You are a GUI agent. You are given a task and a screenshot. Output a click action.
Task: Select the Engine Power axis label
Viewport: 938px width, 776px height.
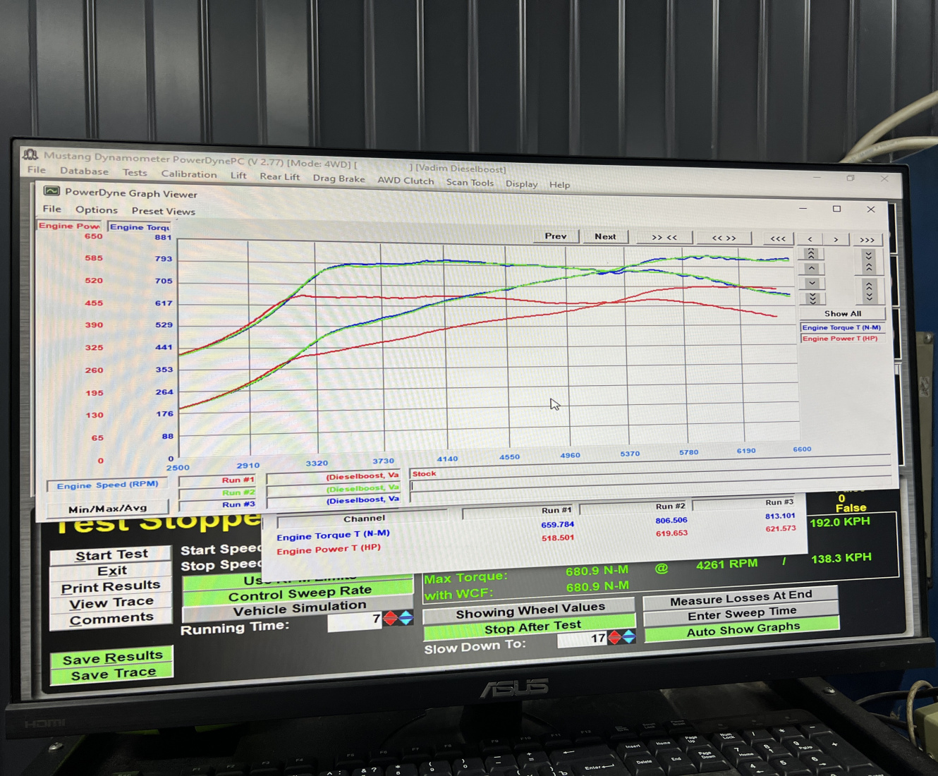pyautogui.click(x=69, y=226)
